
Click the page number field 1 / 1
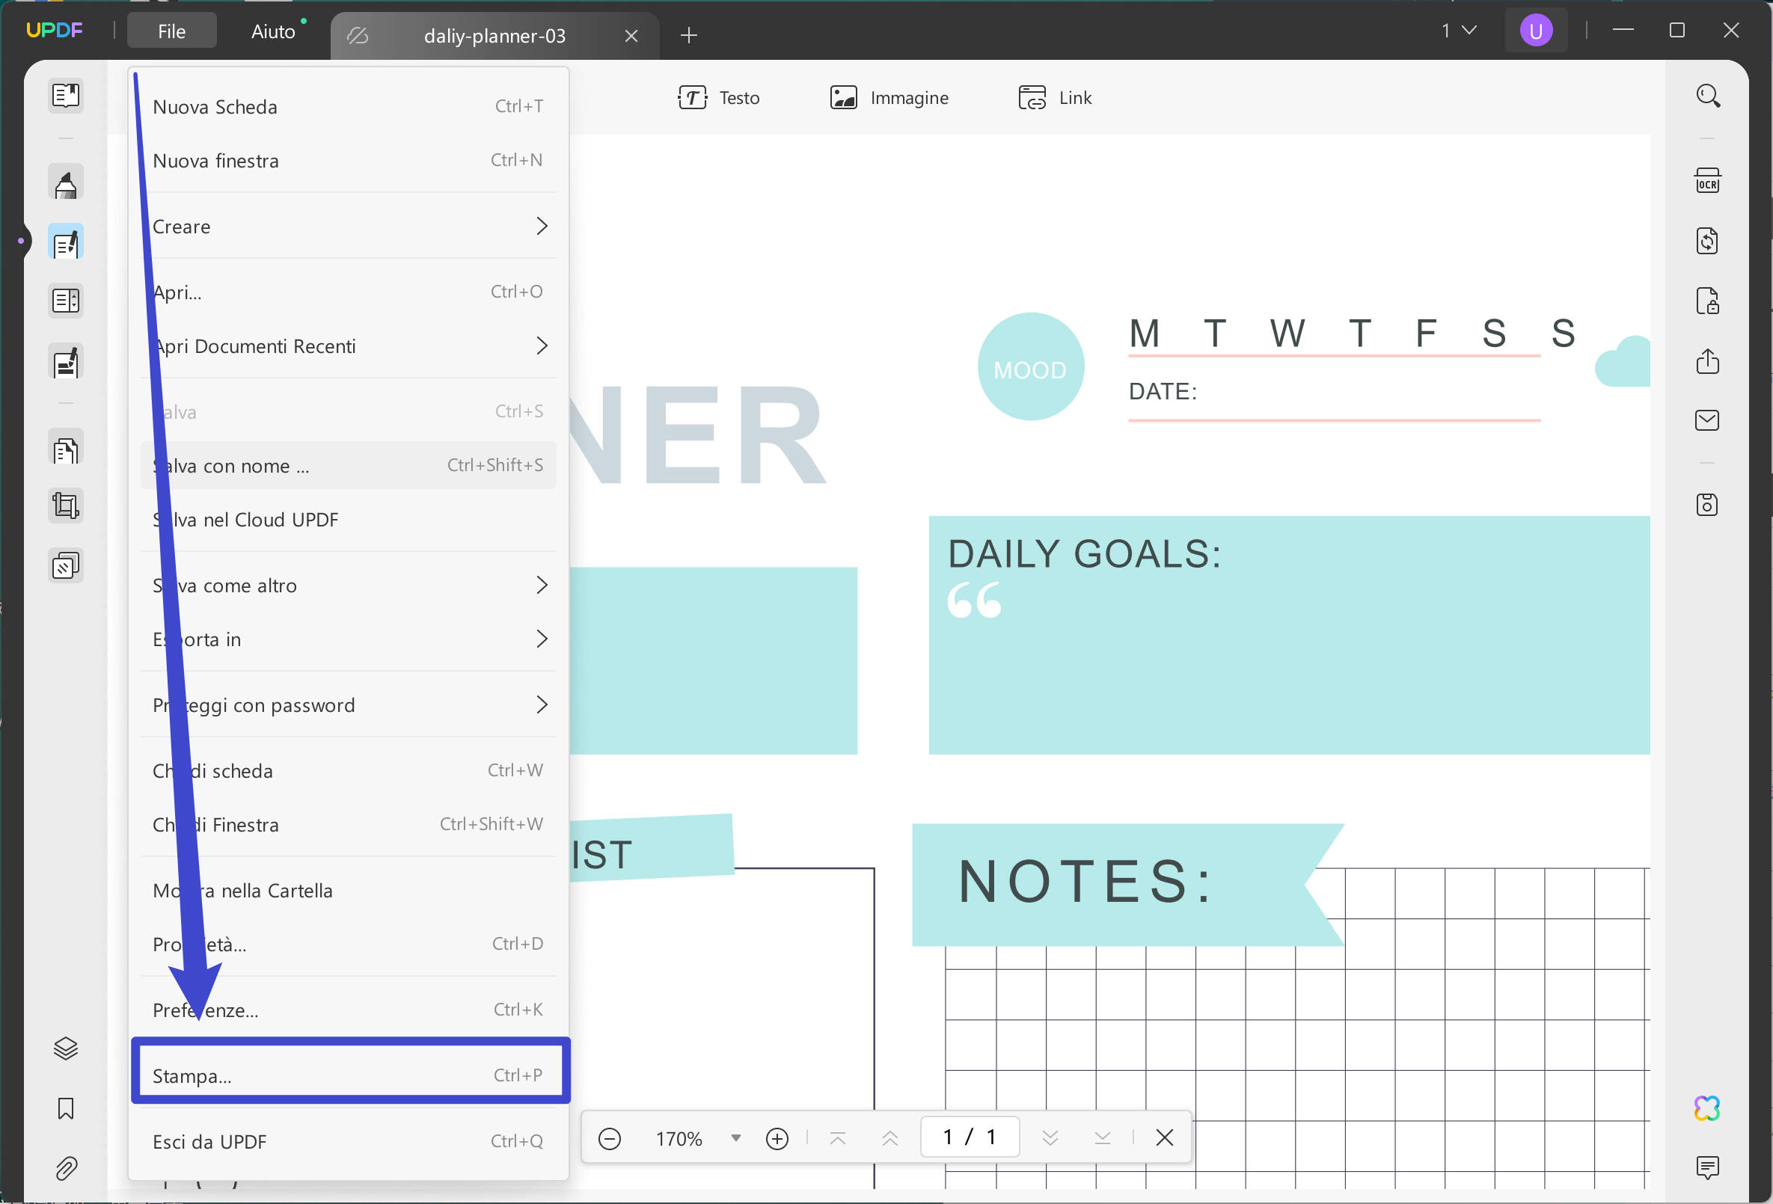[x=970, y=1137]
